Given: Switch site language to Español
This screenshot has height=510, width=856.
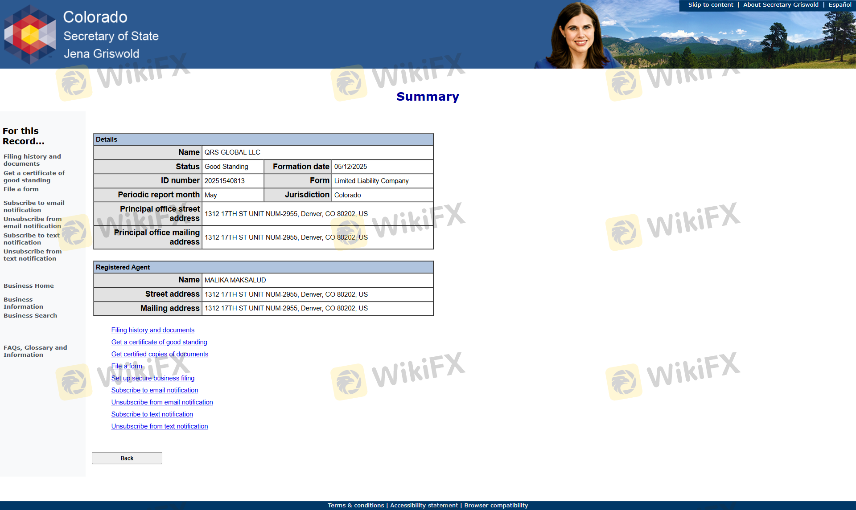Looking at the screenshot, I should pyautogui.click(x=840, y=5).
